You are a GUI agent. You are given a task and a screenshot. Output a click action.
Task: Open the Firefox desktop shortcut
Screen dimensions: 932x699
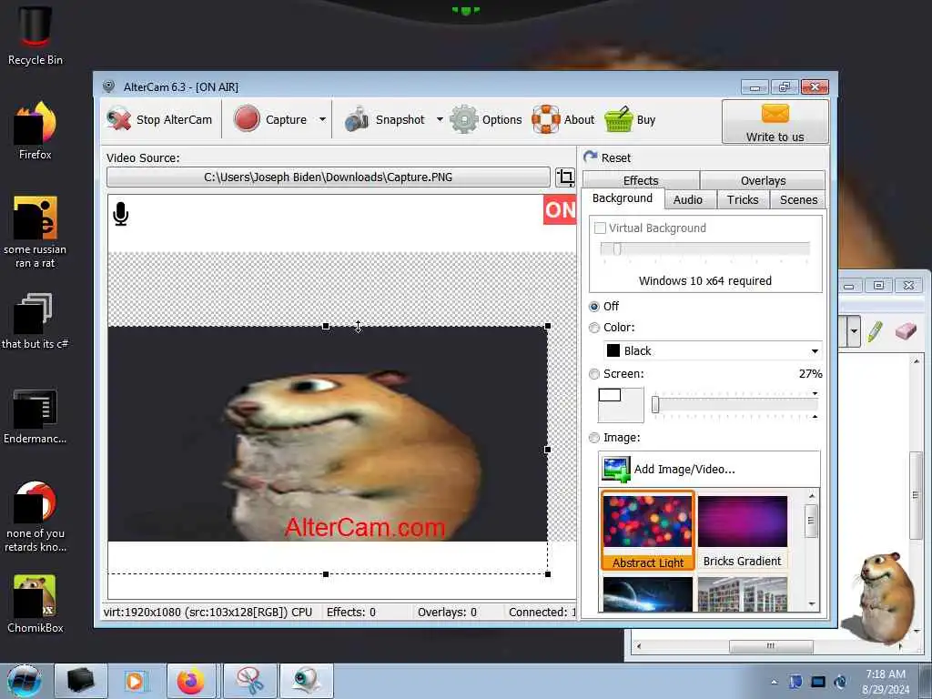tap(35, 131)
